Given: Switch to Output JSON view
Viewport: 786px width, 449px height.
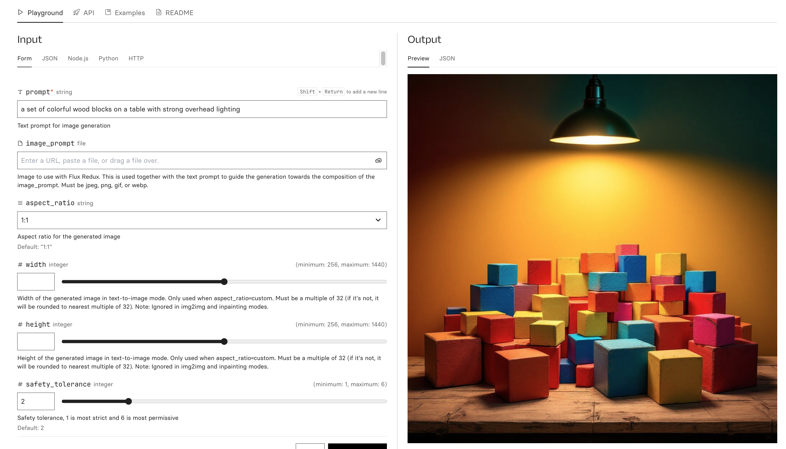Looking at the screenshot, I should pos(447,58).
